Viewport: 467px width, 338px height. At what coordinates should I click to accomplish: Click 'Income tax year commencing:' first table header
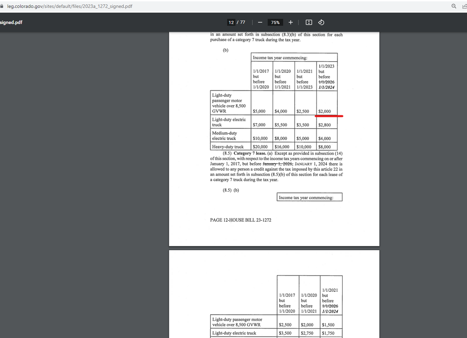point(280,58)
